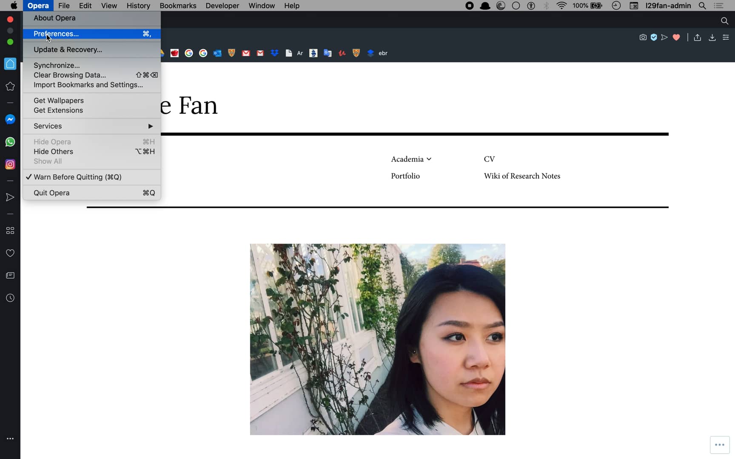Click the three-dots button at page corner

click(x=720, y=445)
